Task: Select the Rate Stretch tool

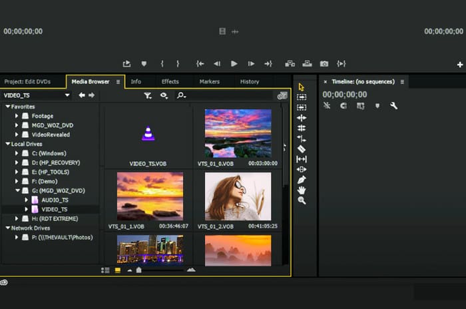Action: pos(302,139)
